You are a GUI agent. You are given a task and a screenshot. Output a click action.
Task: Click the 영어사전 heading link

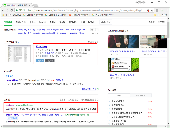point(9,76)
